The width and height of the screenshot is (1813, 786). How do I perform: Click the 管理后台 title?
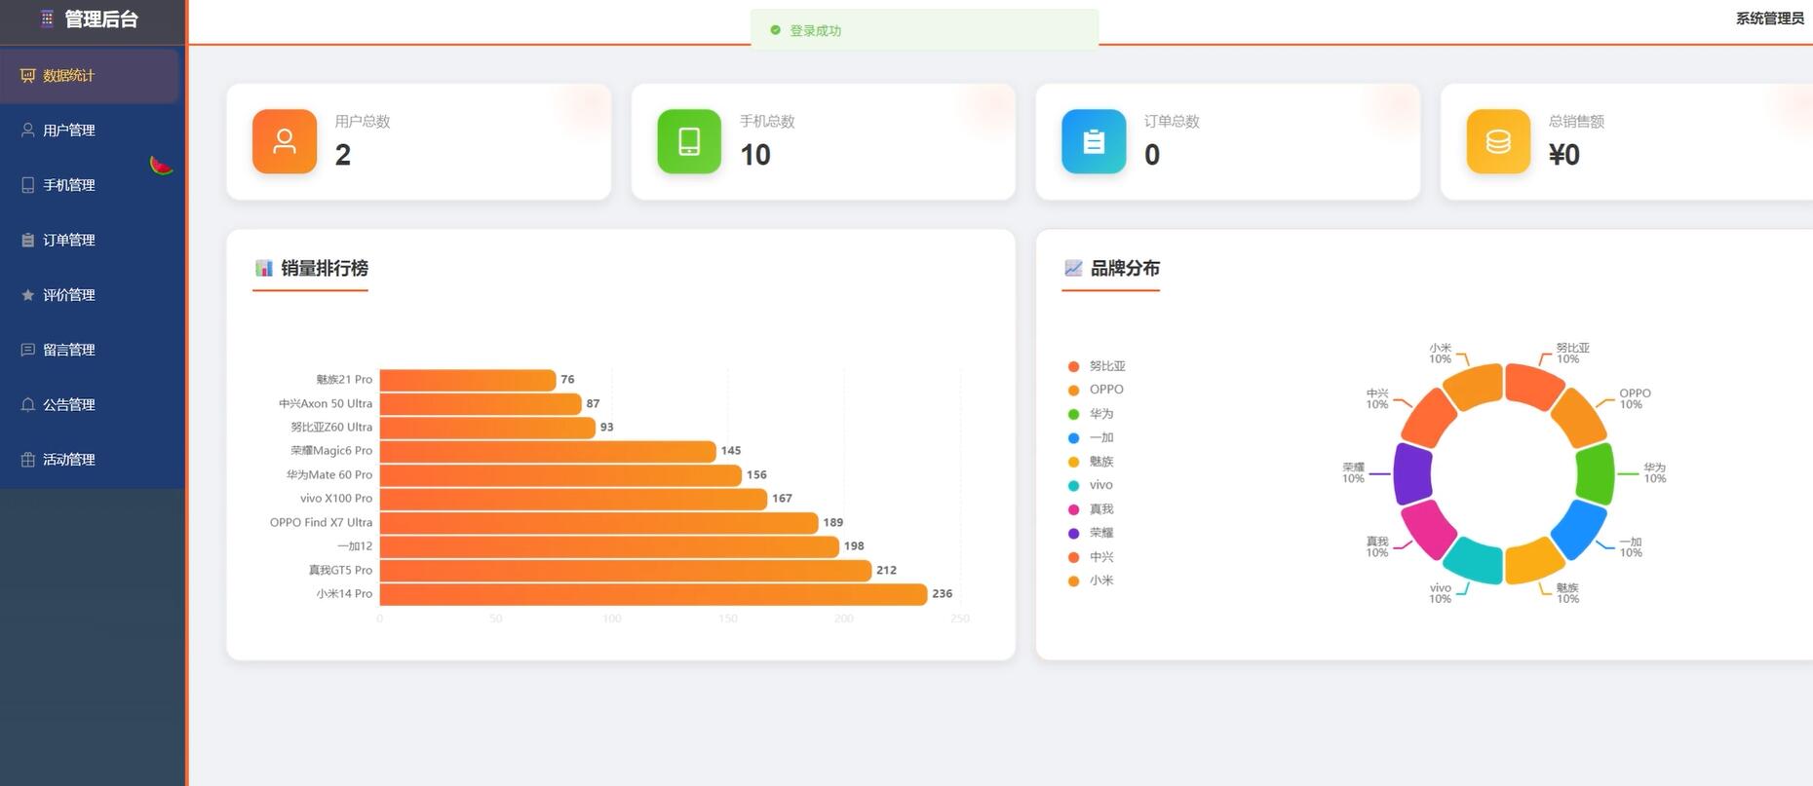101,19
